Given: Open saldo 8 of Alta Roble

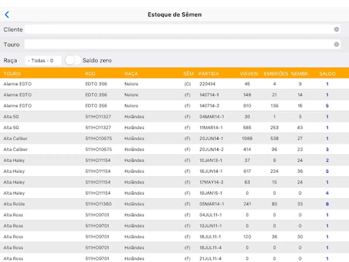Looking at the screenshot, I should [x=327, y=204].
